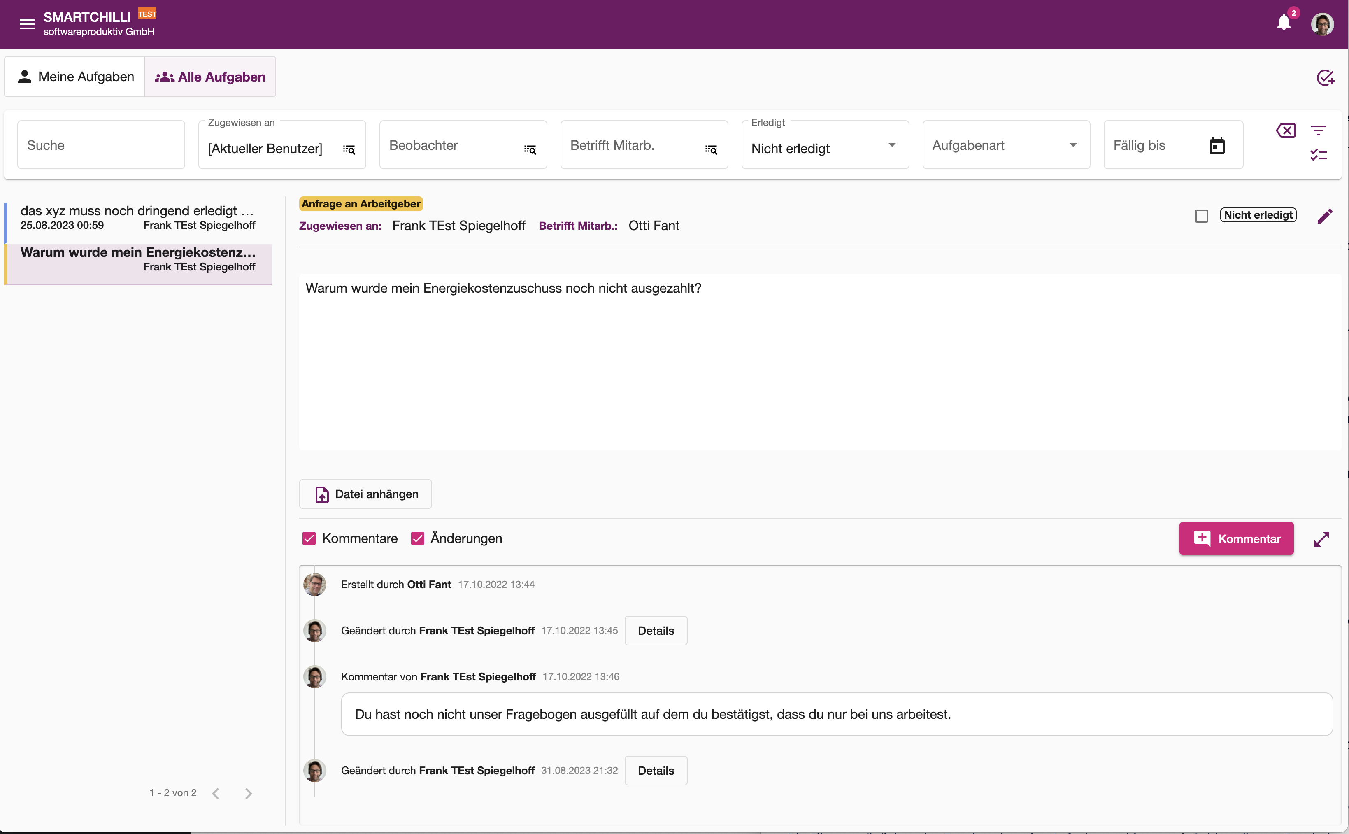
Task: Click into the Suche field
Action: click(101, 145)
